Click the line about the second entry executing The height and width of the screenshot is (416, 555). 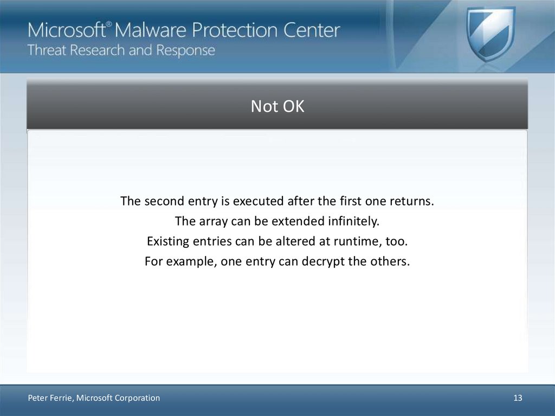[x=277, y=201]
